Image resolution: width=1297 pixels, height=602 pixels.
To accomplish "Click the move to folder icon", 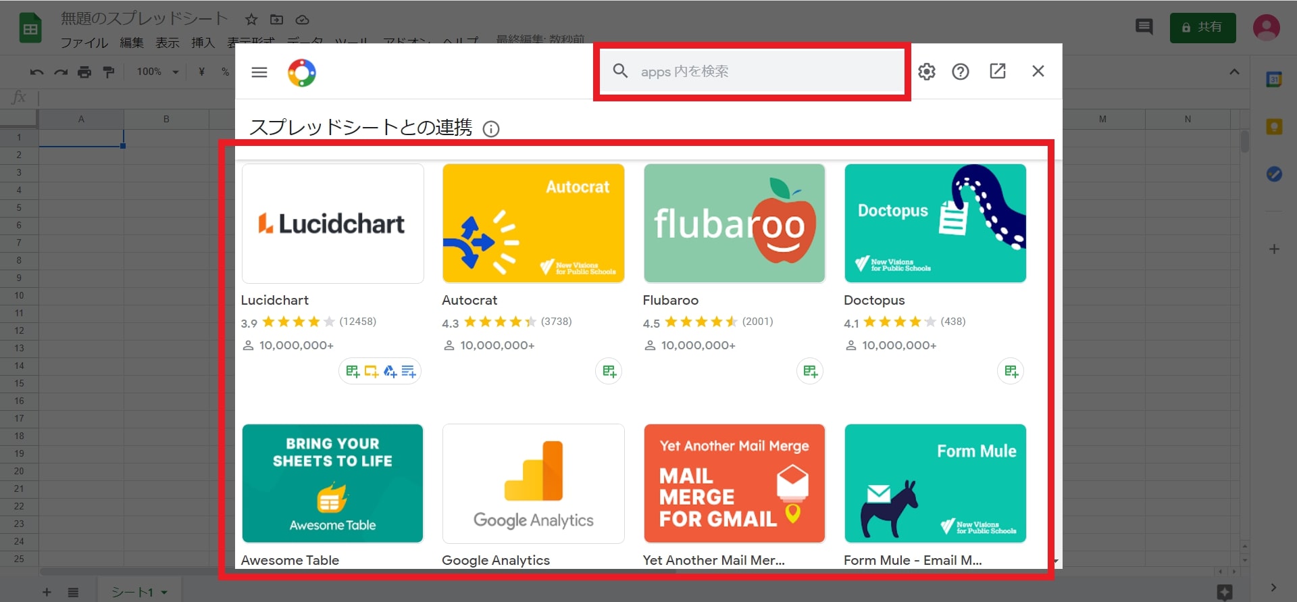I will 277,20.
